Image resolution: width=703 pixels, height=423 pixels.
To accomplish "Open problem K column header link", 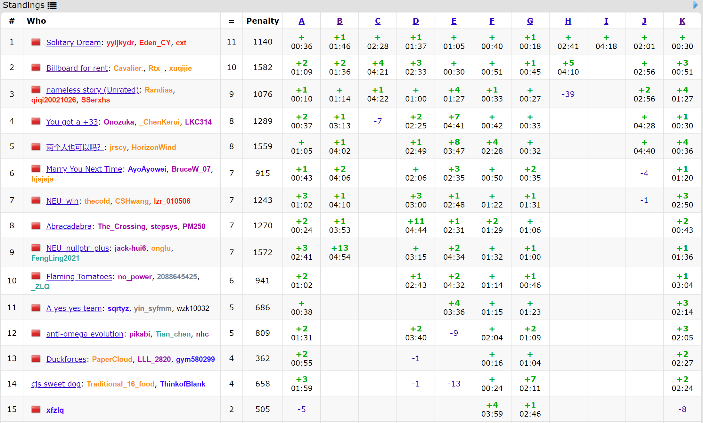I will coord(682,21).
